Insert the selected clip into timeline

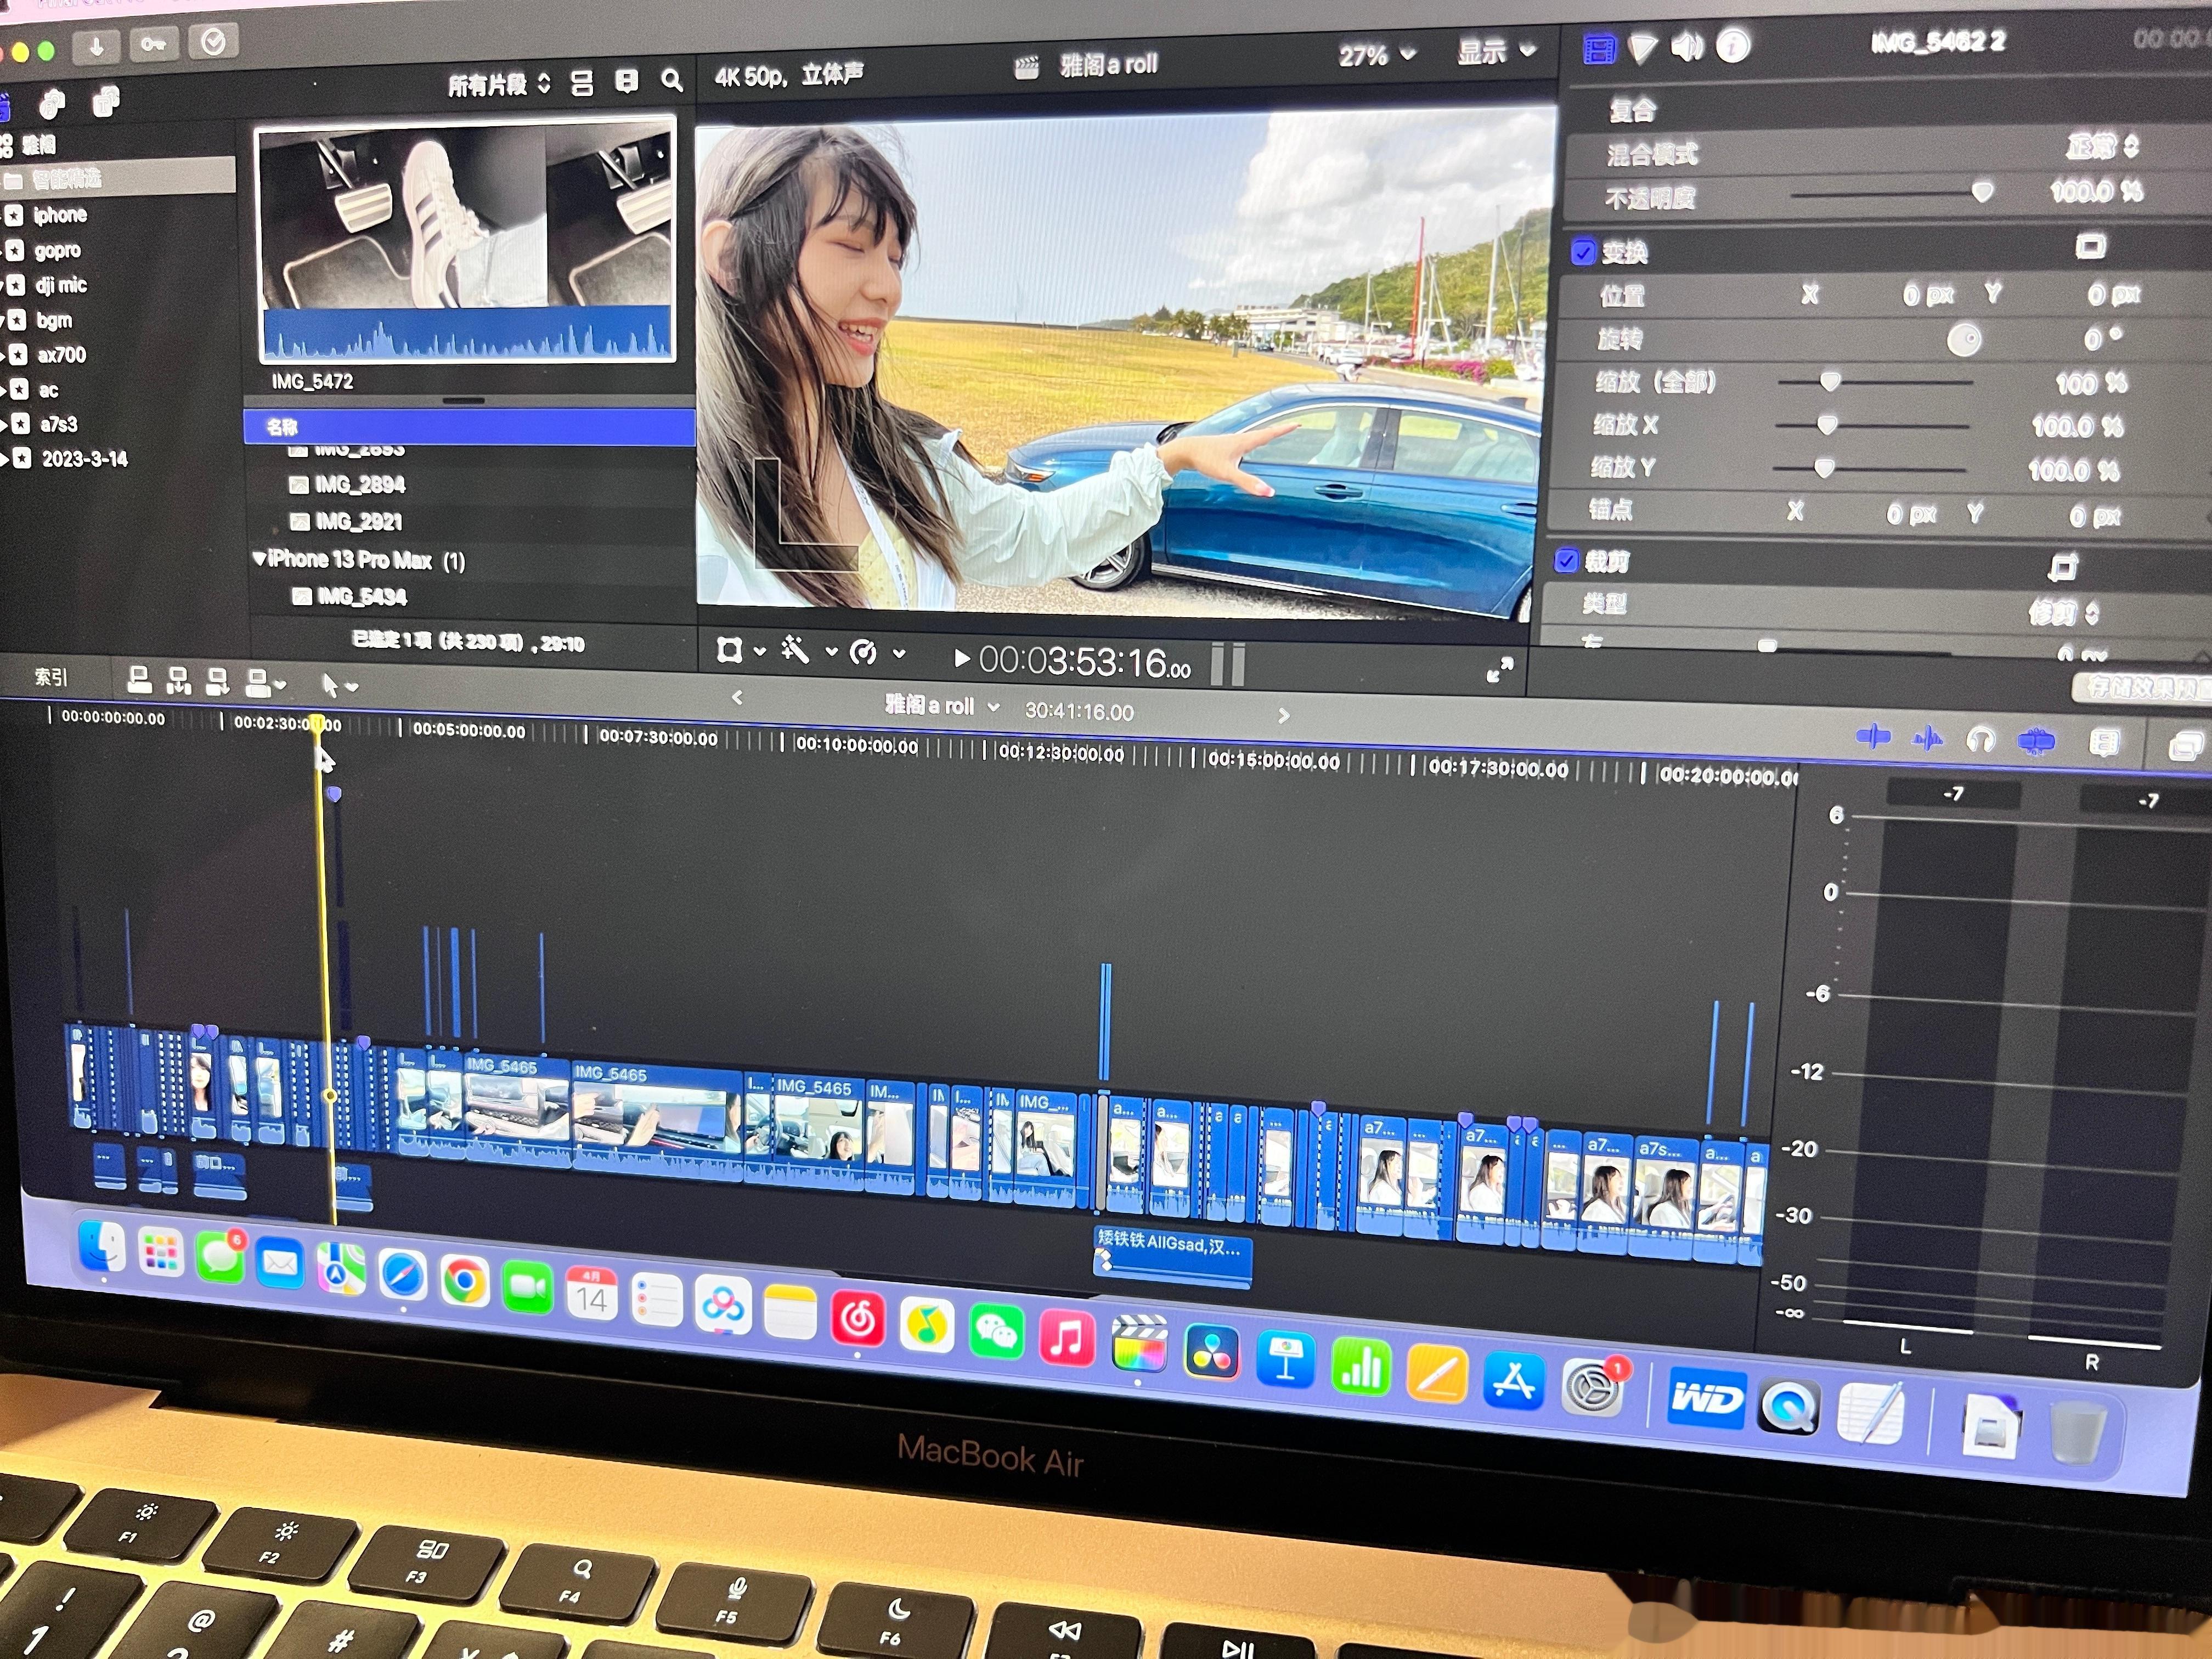(179, 681)
